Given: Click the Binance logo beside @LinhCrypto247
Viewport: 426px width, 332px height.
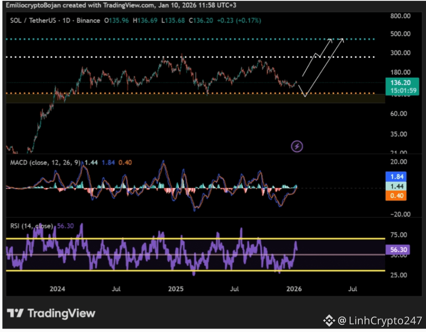Looking at the screenshot, I should [x=329, y=320].
